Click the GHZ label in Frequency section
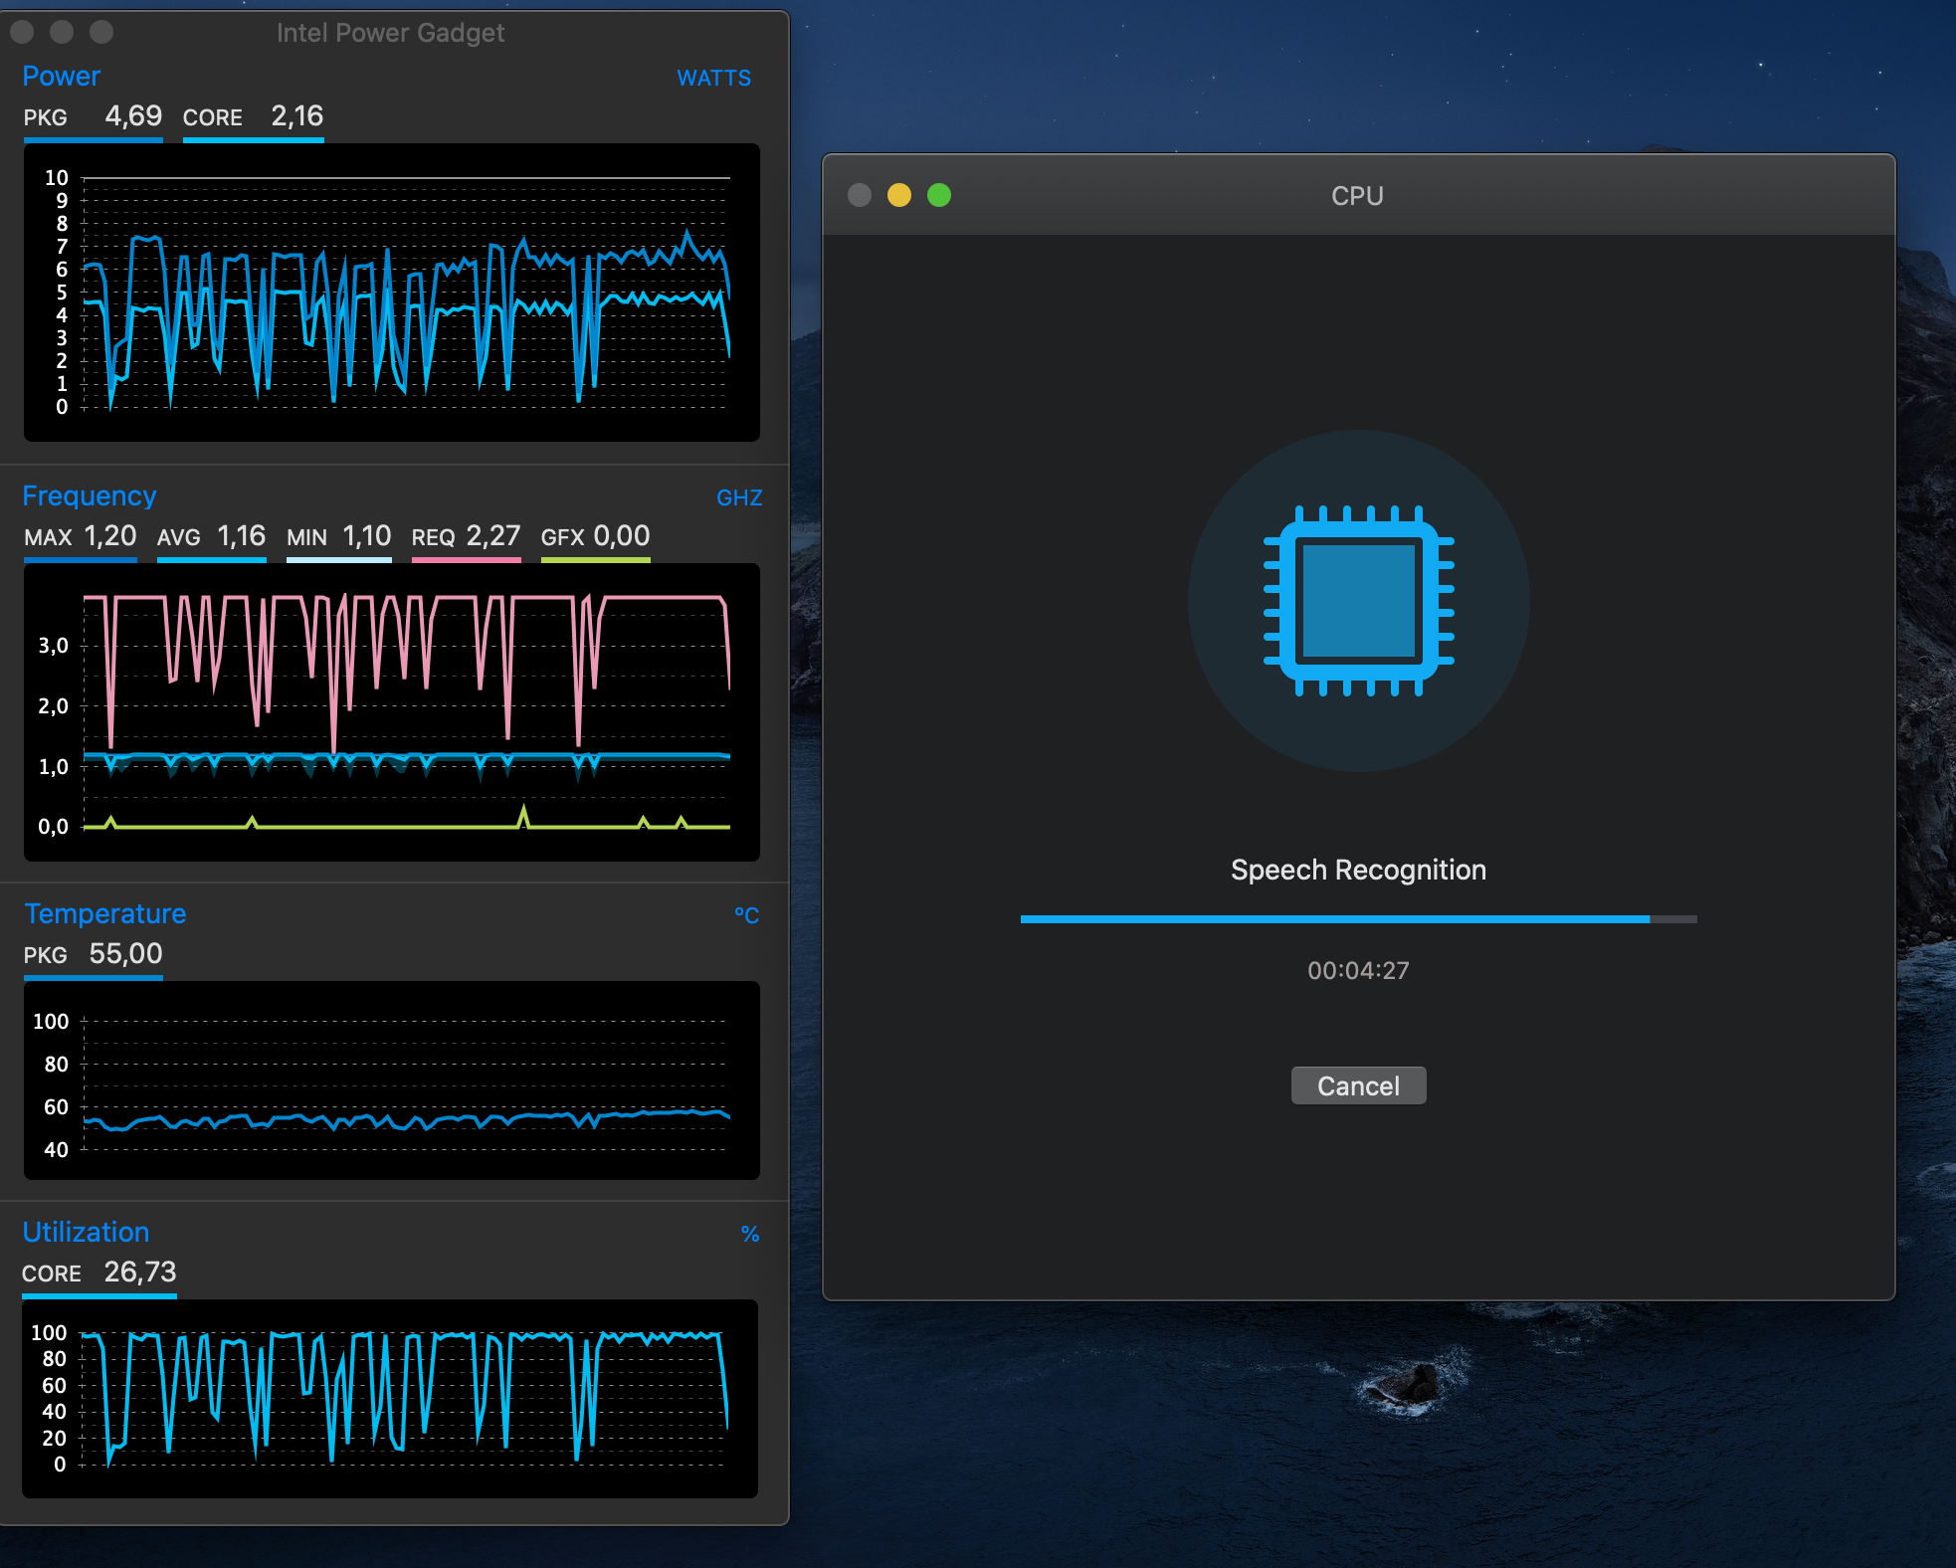1956x1568 pixels. (739, 496)
